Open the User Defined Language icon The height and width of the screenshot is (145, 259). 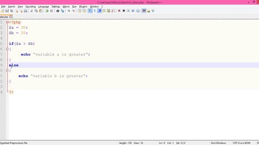[104, 11]
